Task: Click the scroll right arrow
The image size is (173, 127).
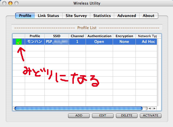Action: [155, 108]
